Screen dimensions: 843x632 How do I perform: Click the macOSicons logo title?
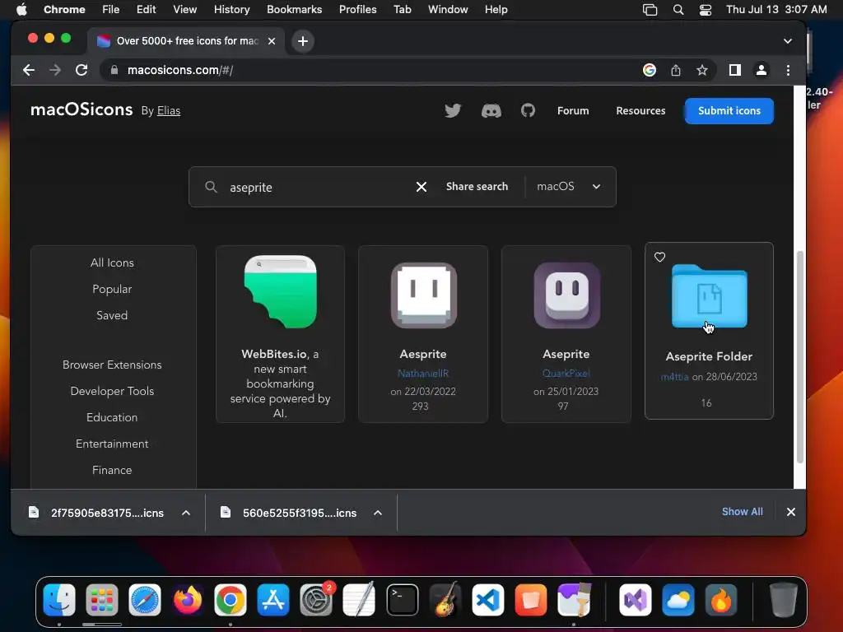point(82,109)
